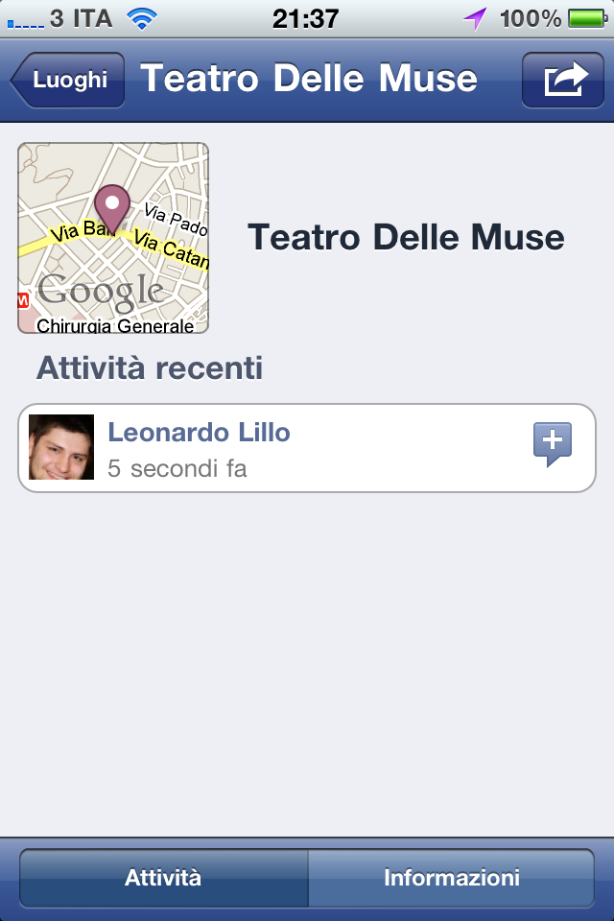The width and height of the screenshot is (614, 921).
Task: Tap the '5 secondi fa' timestamp
Action: coord(177,469)
